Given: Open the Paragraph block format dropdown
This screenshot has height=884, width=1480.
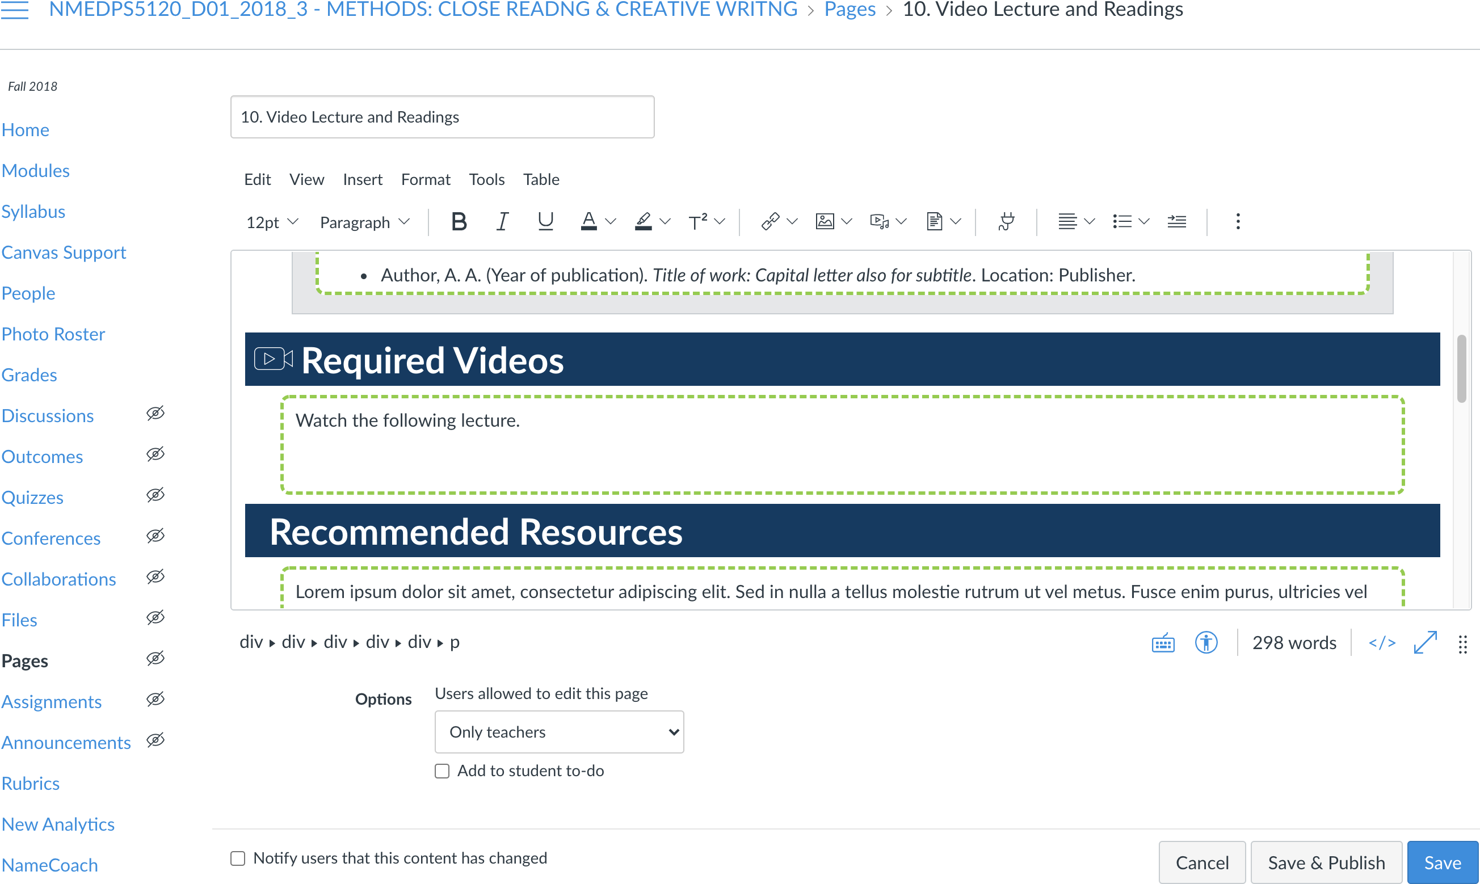Looking at the screenshot, I should 365,222.
